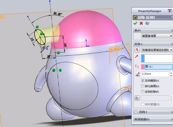Click the PropertyManager pin icon
The image size is (173, 127).
pyautogui.click(x=170, y=11)
